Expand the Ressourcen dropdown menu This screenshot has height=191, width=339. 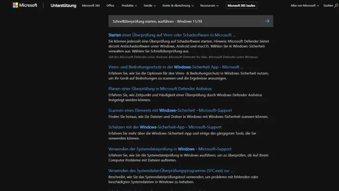coord(209,5)
